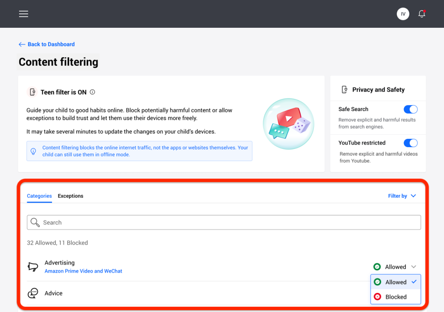Click the 32 Allowed, 11 Blocked count

coord(57,243)
